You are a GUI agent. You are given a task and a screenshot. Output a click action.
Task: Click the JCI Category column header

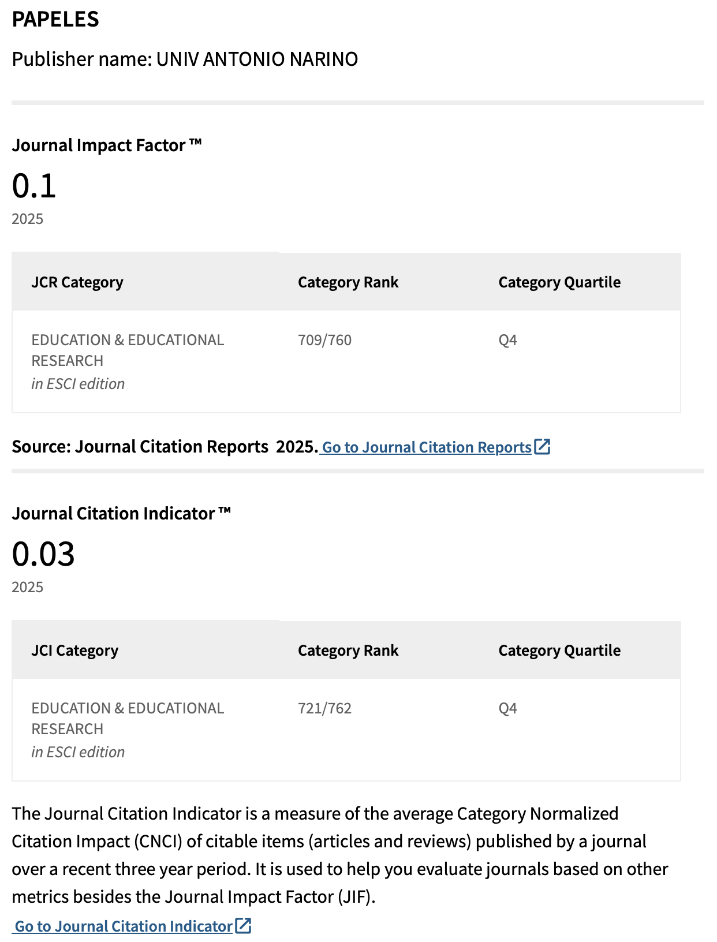(x=75, y=651)
